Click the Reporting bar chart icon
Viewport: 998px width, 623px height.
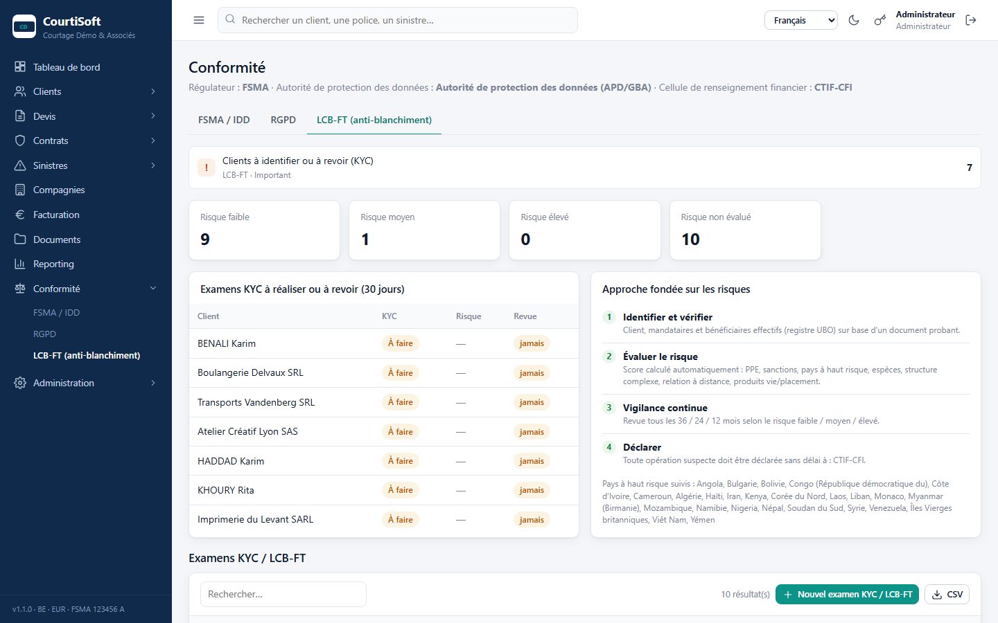(x=20, y=264)
